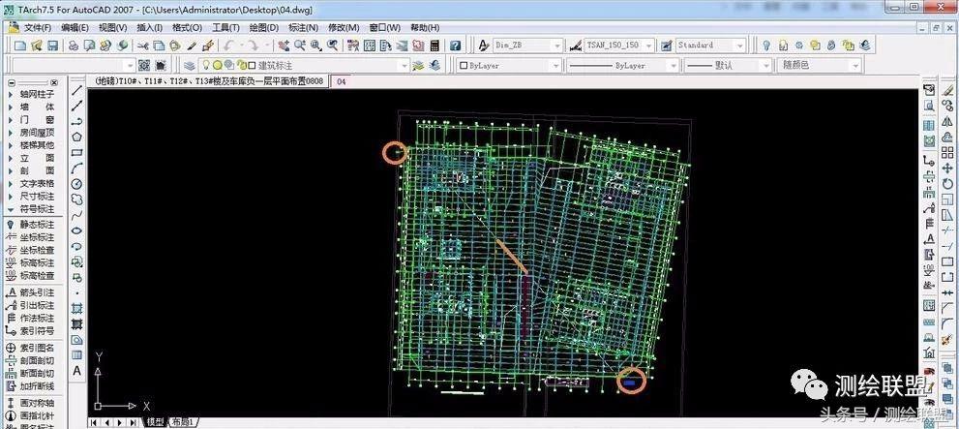
Task: Expand the 轴网柱子 menu group
Action: (36, 95)
